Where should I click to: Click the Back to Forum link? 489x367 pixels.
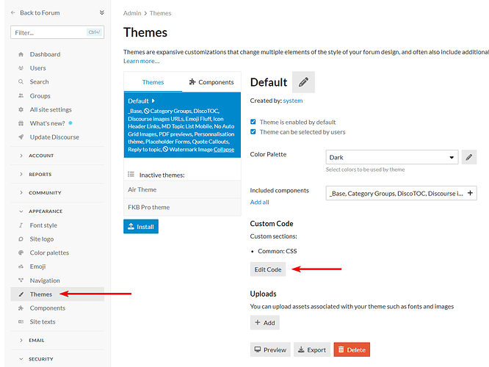click(x=40, y=12)
